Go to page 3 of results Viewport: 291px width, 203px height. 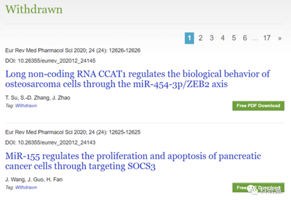[x=211, y=38]
